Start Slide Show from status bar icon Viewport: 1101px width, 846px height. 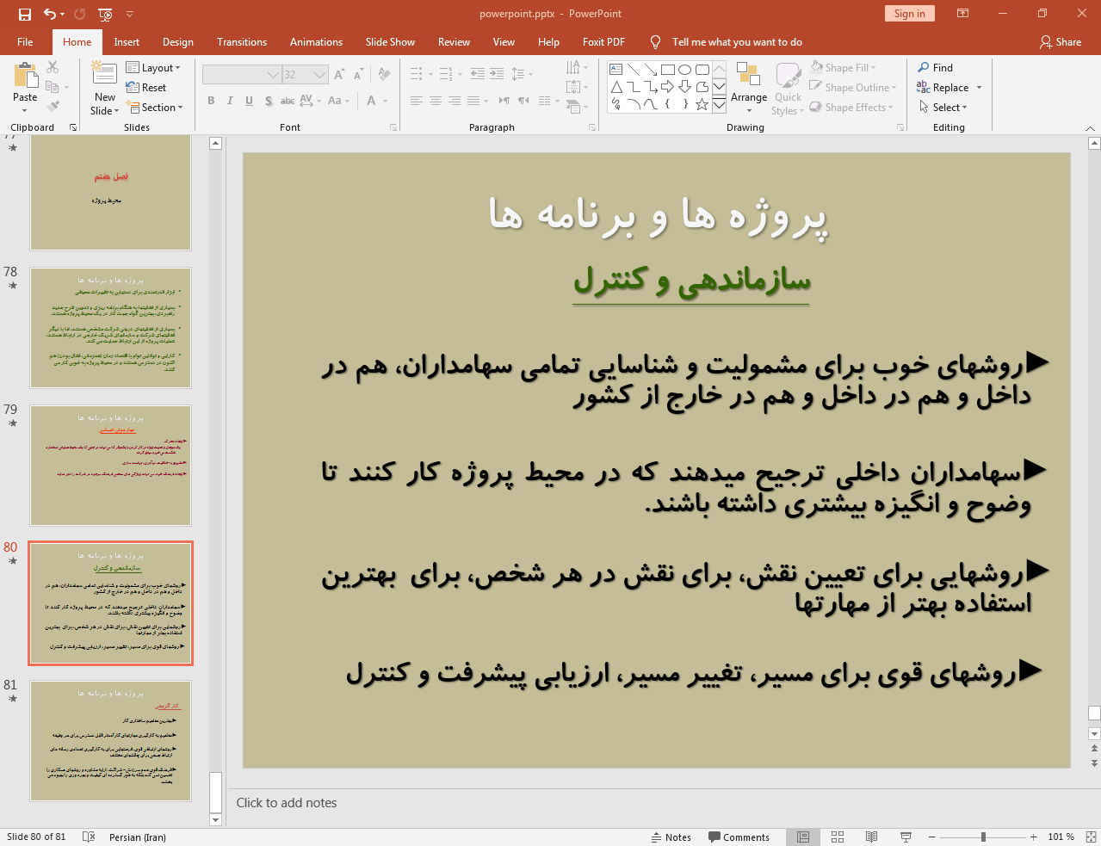click(906, 837)
